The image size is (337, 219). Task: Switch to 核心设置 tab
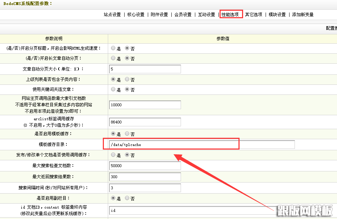pyautogui.click(x=136, y=15)
